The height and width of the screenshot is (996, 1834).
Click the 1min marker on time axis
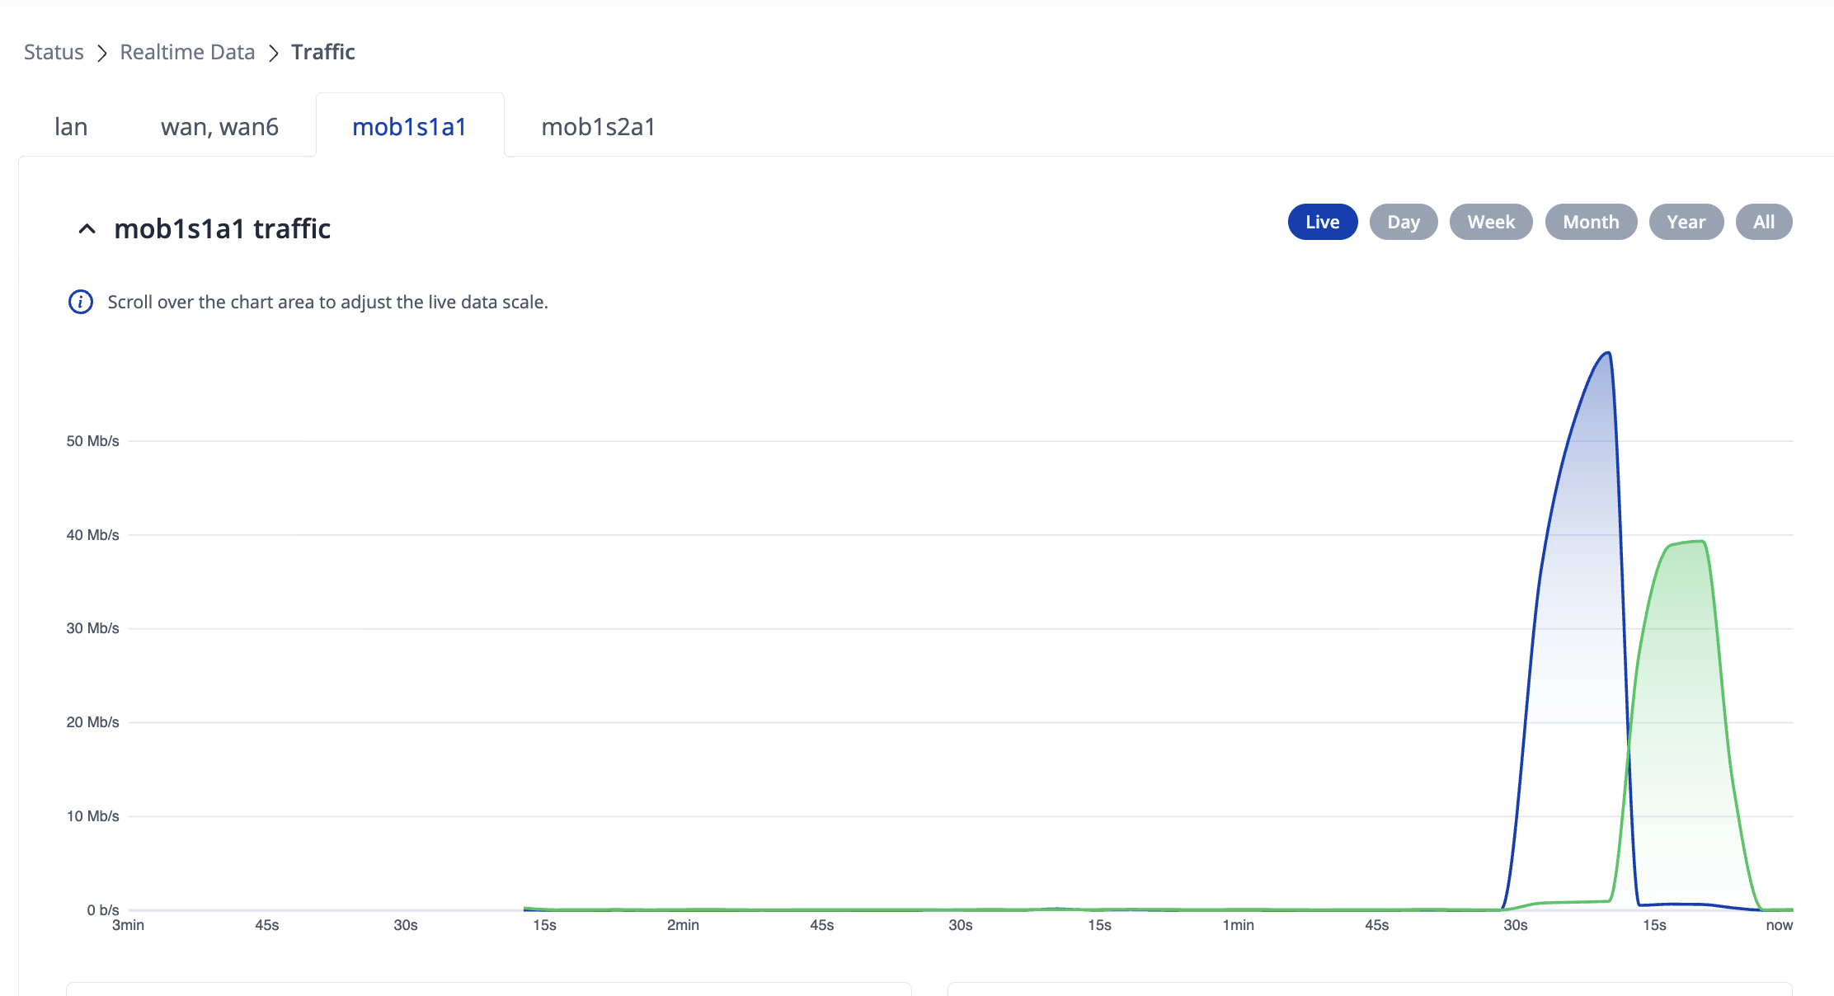[1238, 925]
